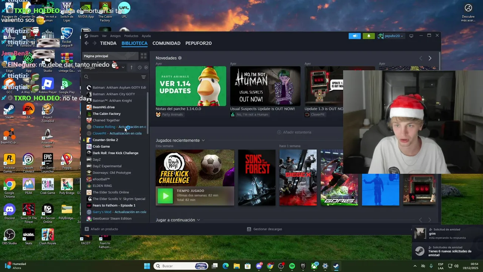Click the sort-order up arrow in library
The width and height of the screenshot is (483, 272).
[x=131, y=68]
